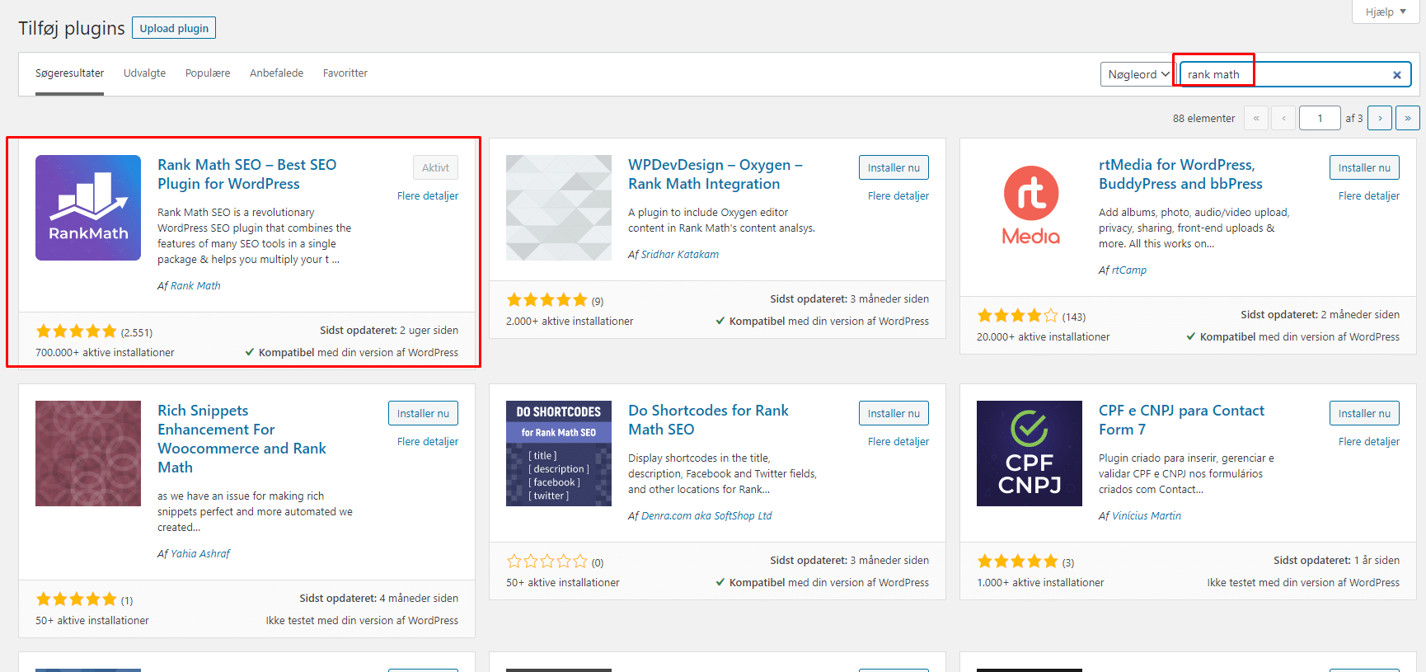This screenshot has height=672, width=1426.
Task: Switch to the Søgeresultater tab
Action: pos(69,73)
